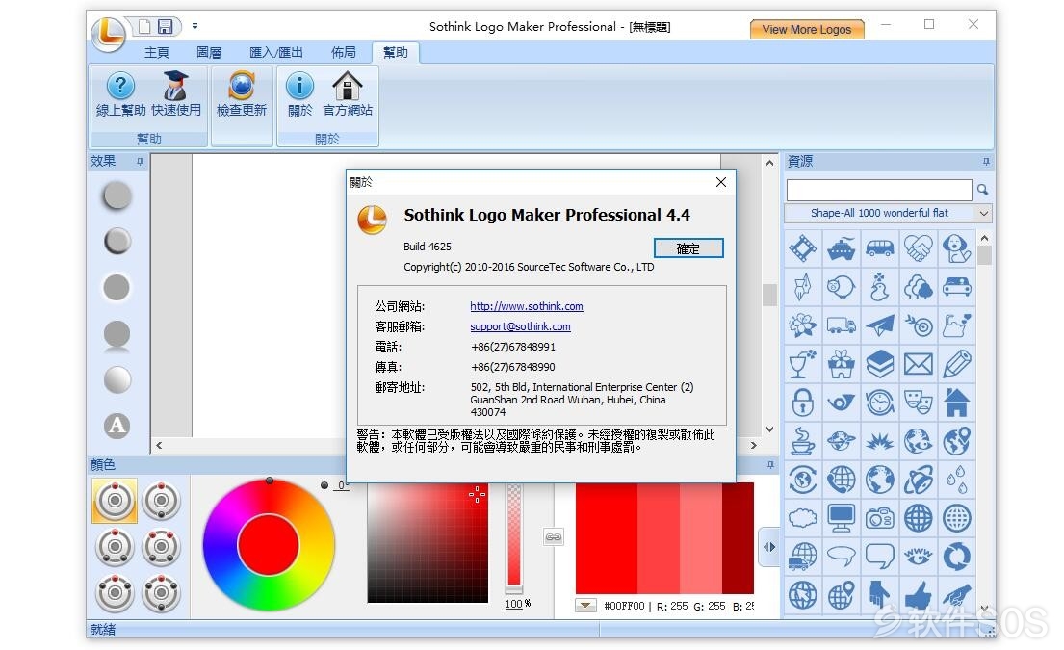Select the single-color scheme mode (highlighted)

pos(115,501)
